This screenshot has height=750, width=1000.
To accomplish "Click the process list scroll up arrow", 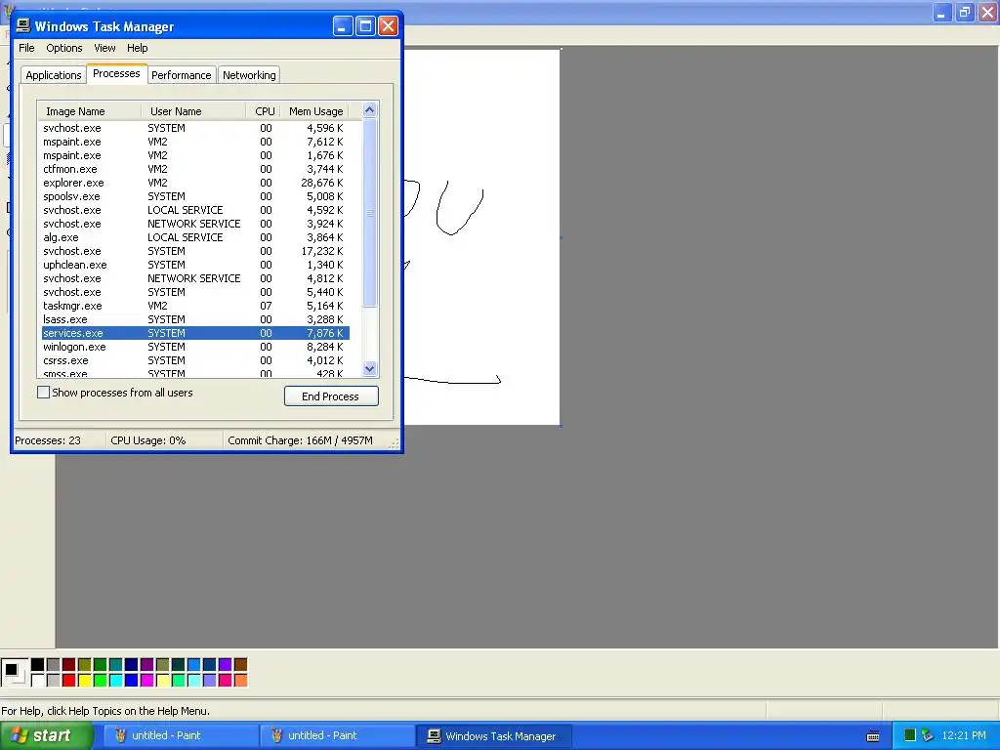I will coord(369,110).
